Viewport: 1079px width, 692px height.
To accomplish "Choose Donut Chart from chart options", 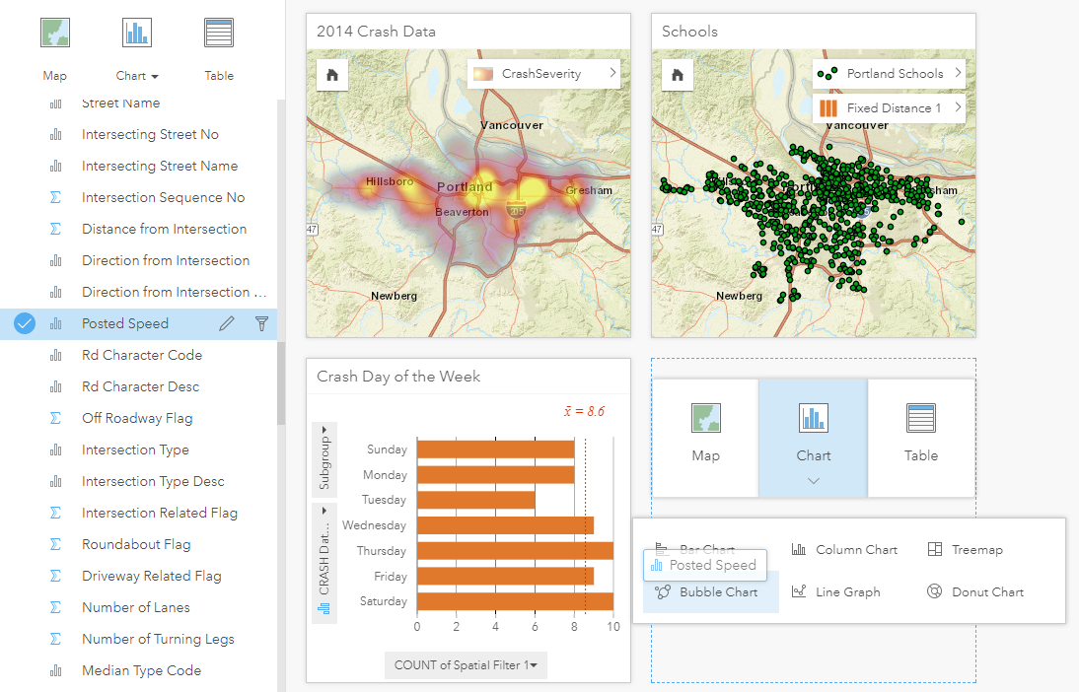I will (975, 591).
